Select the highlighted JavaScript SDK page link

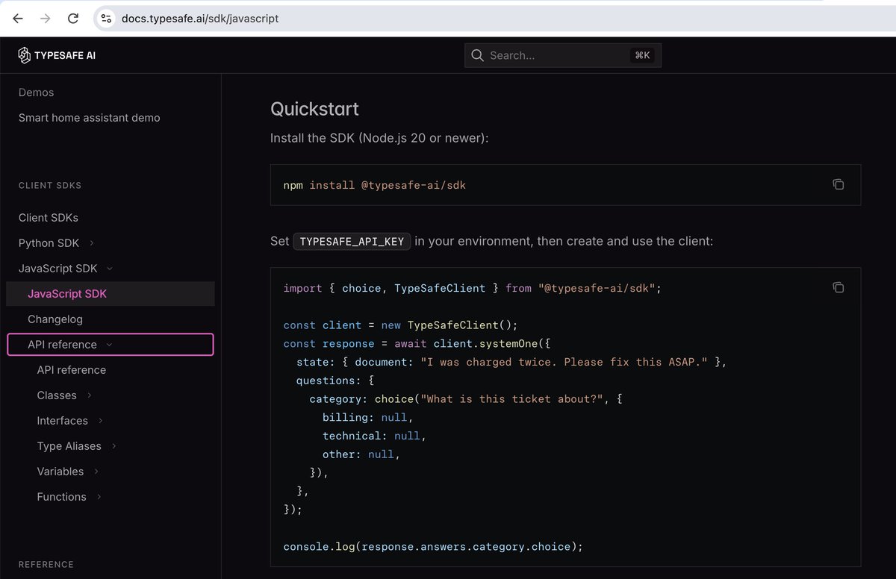111,294
